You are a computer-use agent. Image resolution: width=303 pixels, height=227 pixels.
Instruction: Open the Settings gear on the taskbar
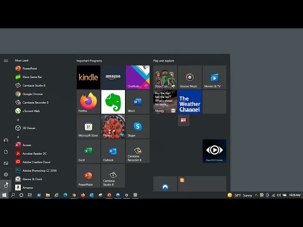pos(126,195)
